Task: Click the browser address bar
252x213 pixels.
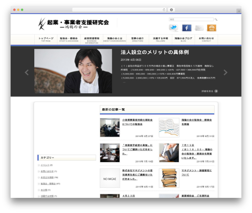Action: 119,10
